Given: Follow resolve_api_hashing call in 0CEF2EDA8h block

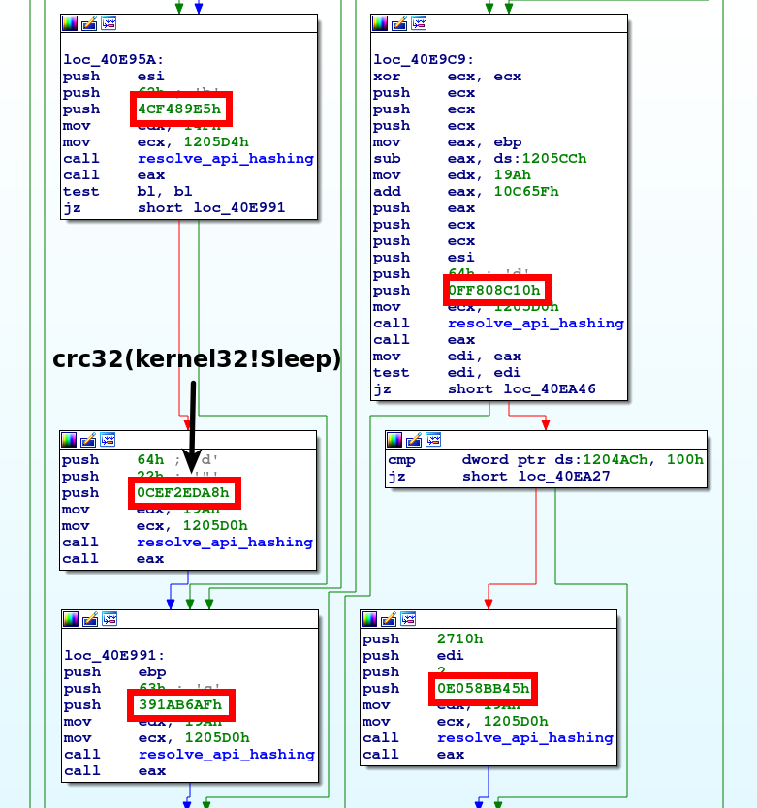Looking at the screenshot, I should 225,543.
